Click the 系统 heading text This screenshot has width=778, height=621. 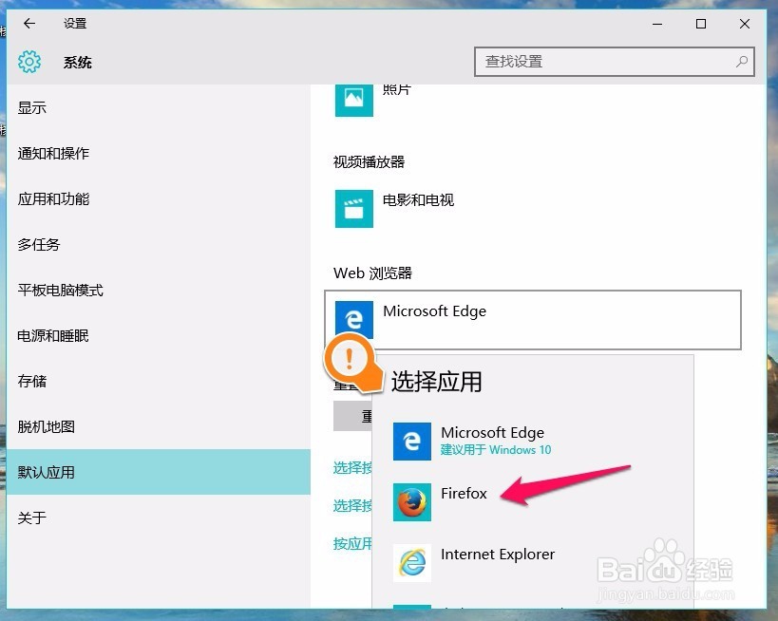tap(77, 63)
